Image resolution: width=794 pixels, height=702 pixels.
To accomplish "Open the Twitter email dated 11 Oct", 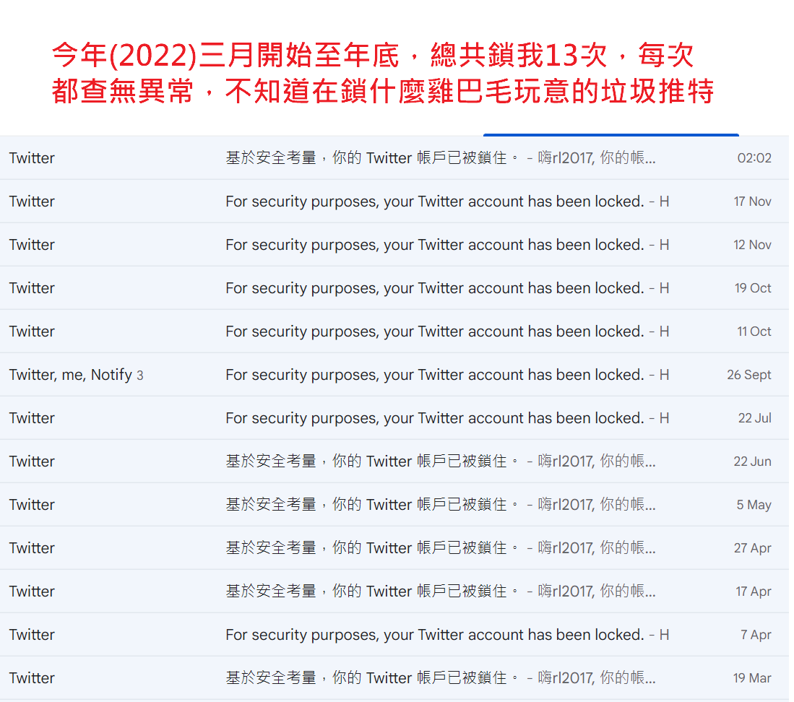I will coord(394,331).
